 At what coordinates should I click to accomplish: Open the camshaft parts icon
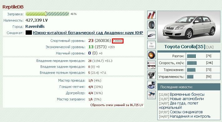point(151,65)
